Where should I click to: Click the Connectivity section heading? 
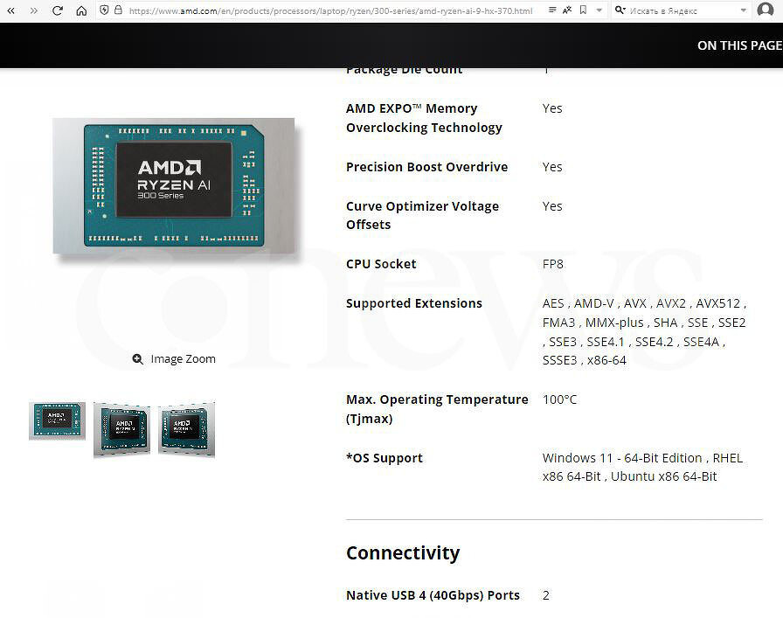(x=403, y=553)
